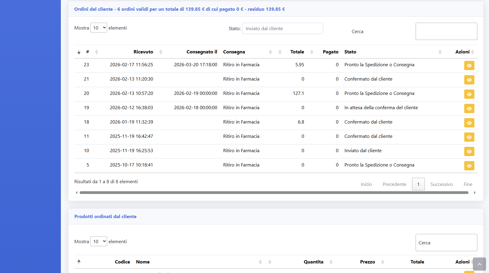This screenshot has height=273, width=489.
Task: View order 20 totaling 127.1
Action: pos(469,94)
